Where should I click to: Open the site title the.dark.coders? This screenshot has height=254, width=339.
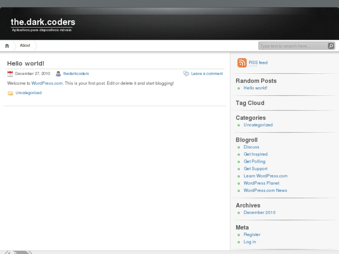(43, 22)
